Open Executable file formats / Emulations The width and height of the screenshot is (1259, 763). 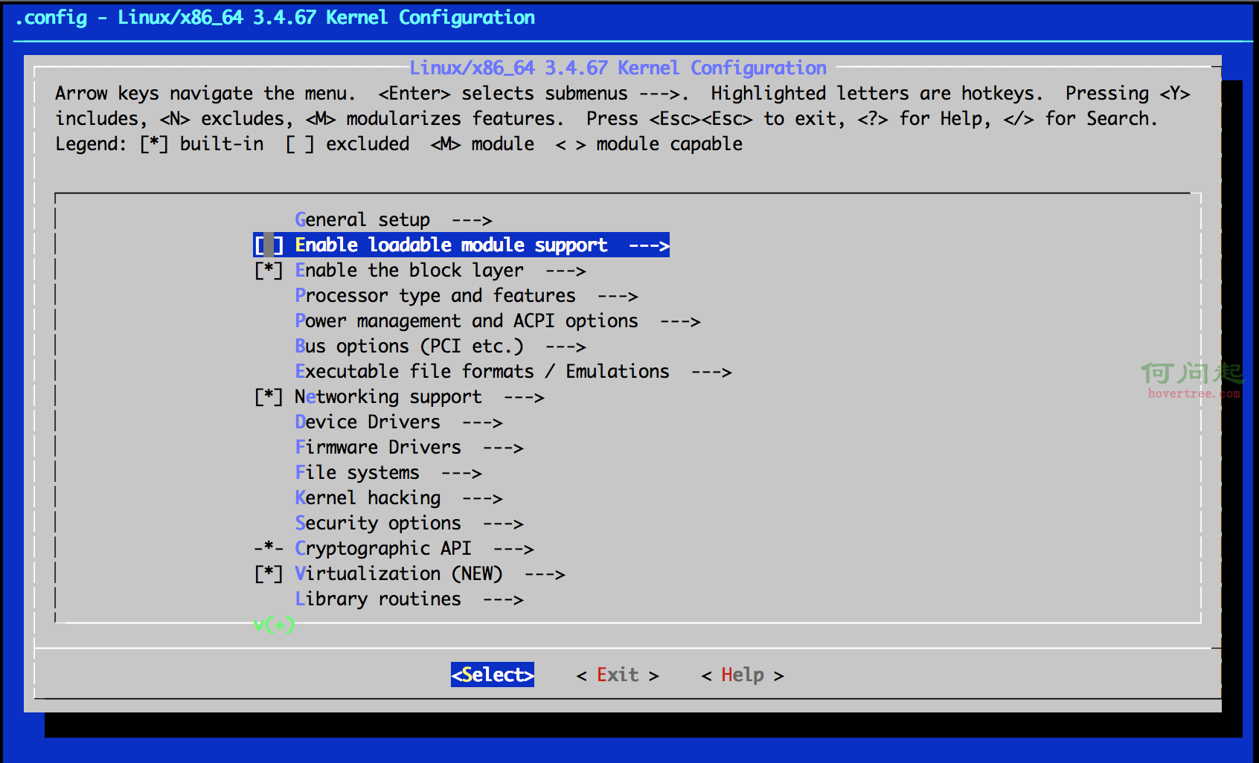click(482, 372)
